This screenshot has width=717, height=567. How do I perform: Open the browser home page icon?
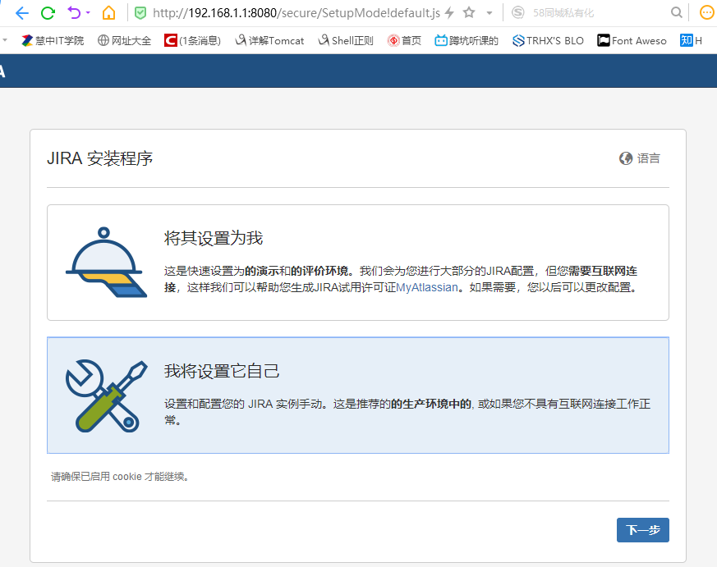click(109, 12)
